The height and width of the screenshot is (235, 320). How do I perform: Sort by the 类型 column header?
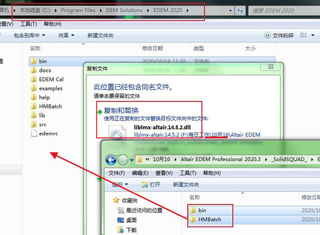click(198, 48)
